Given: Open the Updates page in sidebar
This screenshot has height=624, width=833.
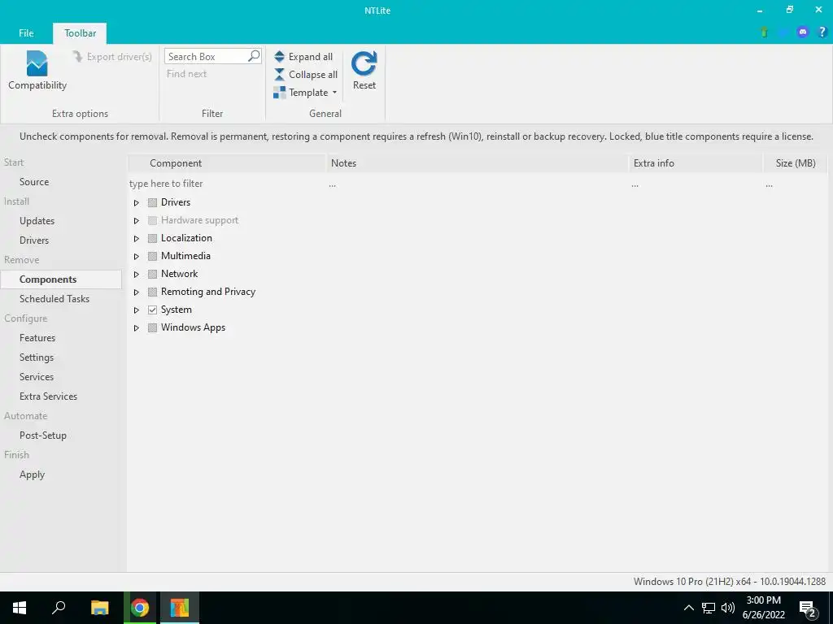Looking at the screenshot, I should coord(37,221).
